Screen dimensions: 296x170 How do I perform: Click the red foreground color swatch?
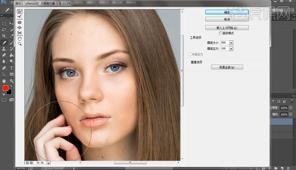pos(5,88)
